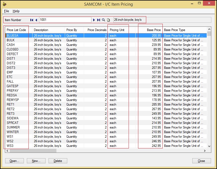Image resolution: width=217 pixels, height=169 pixels.
Task: Open the File menu
Action: coord(7,11)
